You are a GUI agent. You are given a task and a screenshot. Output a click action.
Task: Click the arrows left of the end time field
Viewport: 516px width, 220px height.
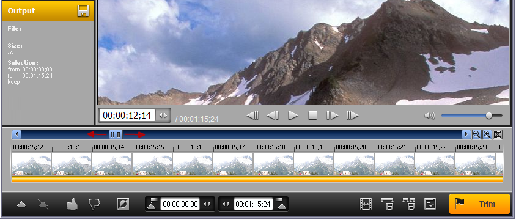[226, 204]
